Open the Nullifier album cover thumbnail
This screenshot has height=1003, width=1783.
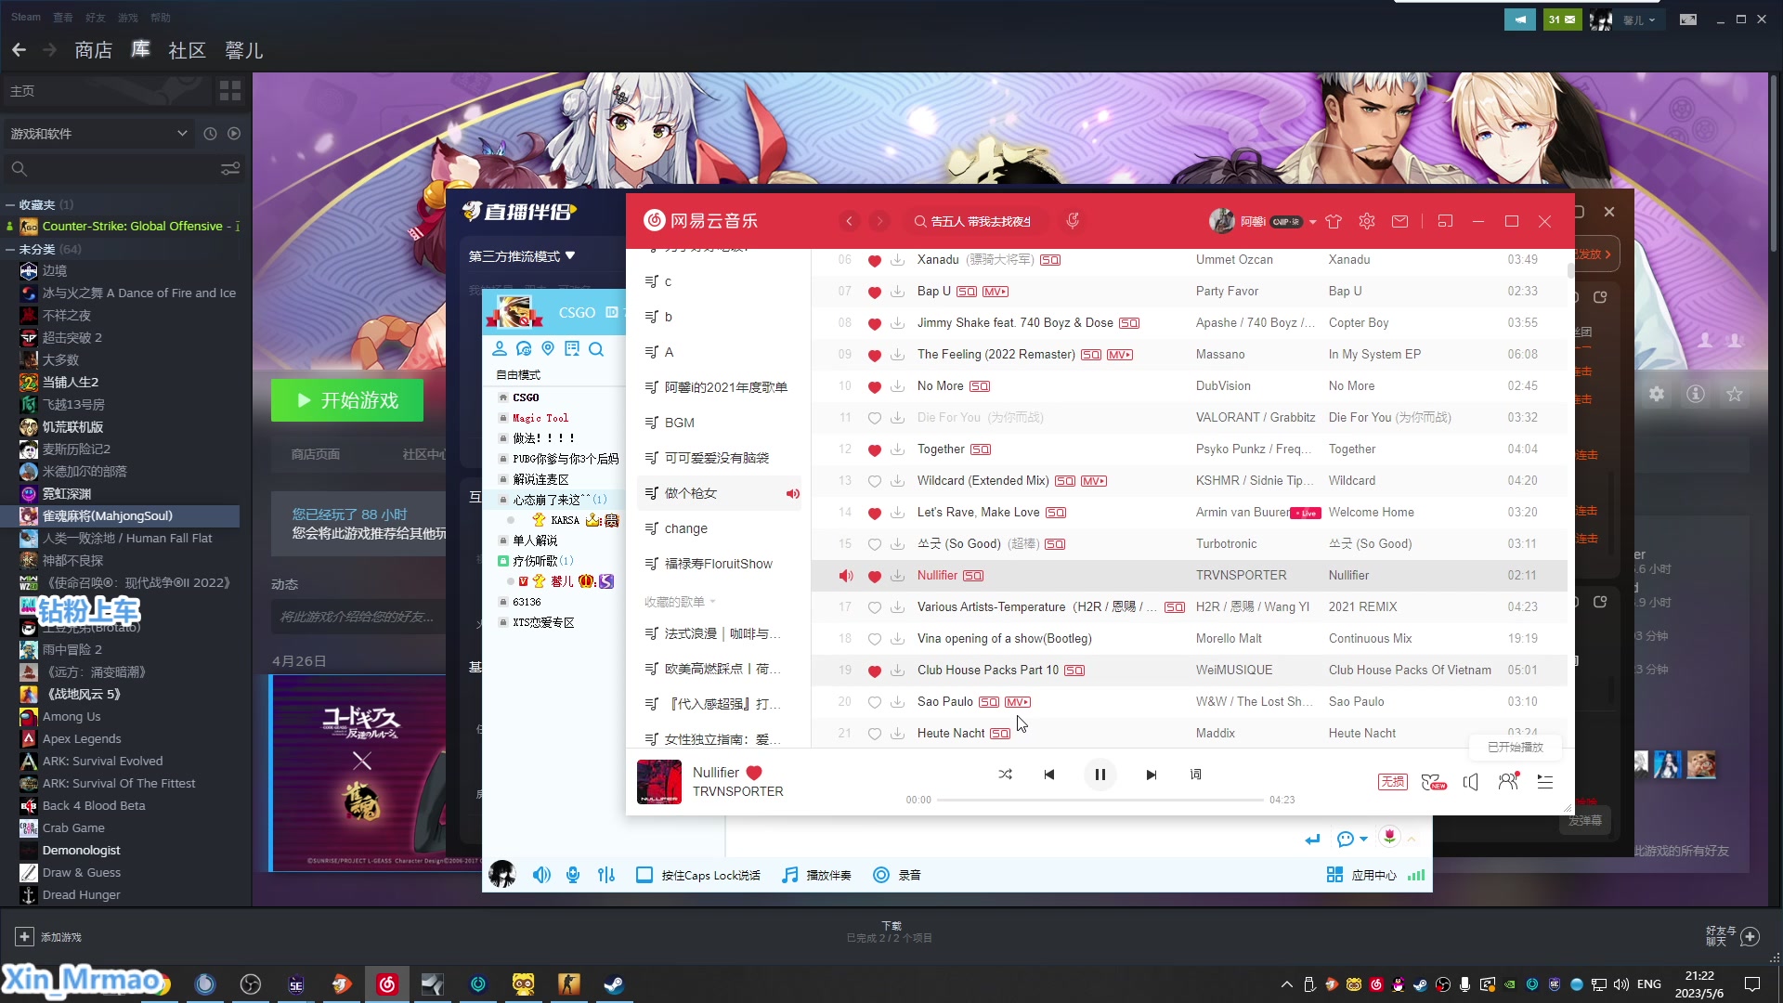(x=659, y=782)
